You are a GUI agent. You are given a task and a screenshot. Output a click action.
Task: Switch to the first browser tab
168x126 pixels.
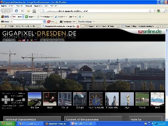coord(21,26)
